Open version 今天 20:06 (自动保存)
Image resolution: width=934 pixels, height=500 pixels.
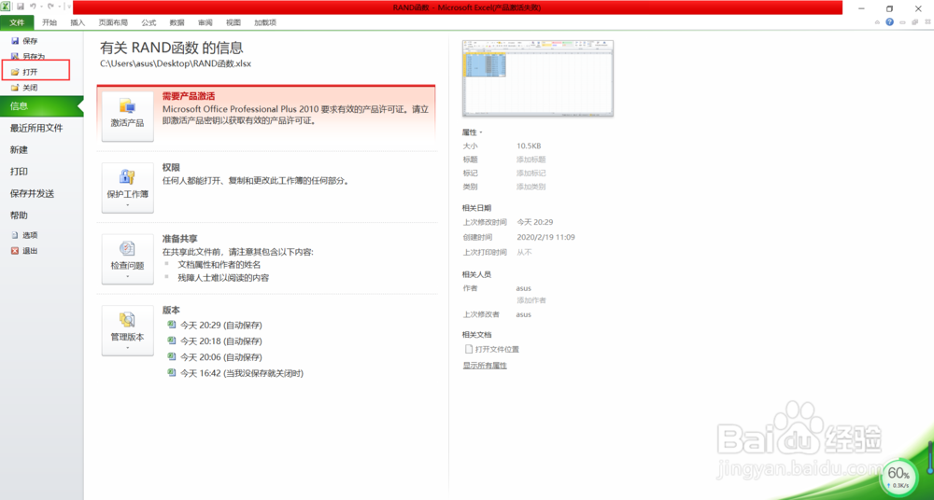pyautogui.click(x=215, y=357)
